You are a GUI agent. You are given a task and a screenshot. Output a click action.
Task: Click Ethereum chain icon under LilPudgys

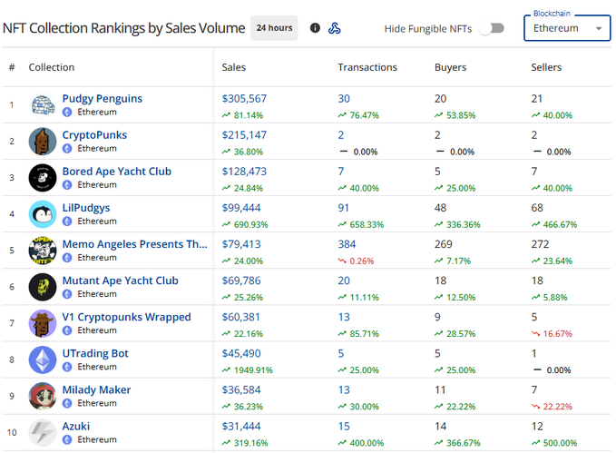(67, 222)
